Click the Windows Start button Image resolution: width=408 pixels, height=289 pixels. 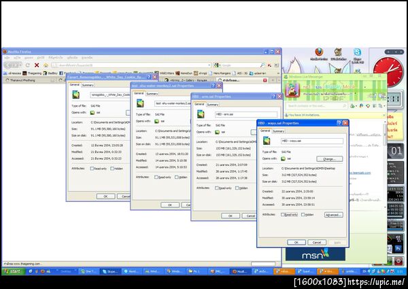pos(14,271)
